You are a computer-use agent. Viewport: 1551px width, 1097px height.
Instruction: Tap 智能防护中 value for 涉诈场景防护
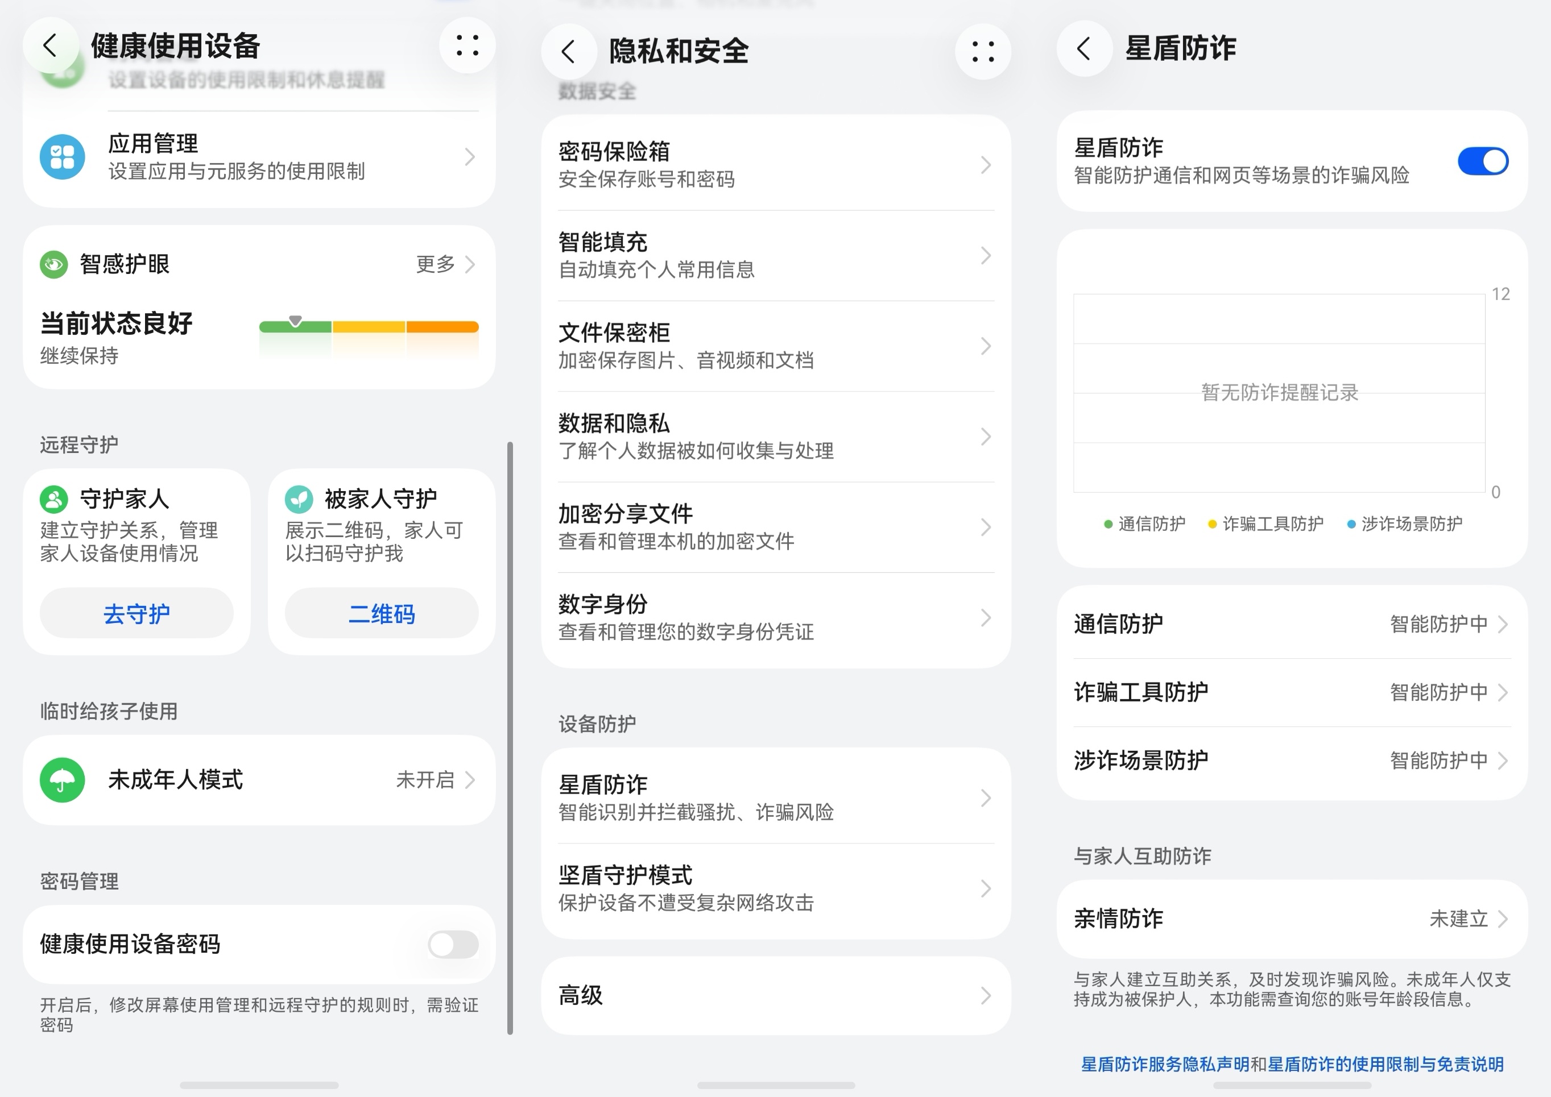1439,761
